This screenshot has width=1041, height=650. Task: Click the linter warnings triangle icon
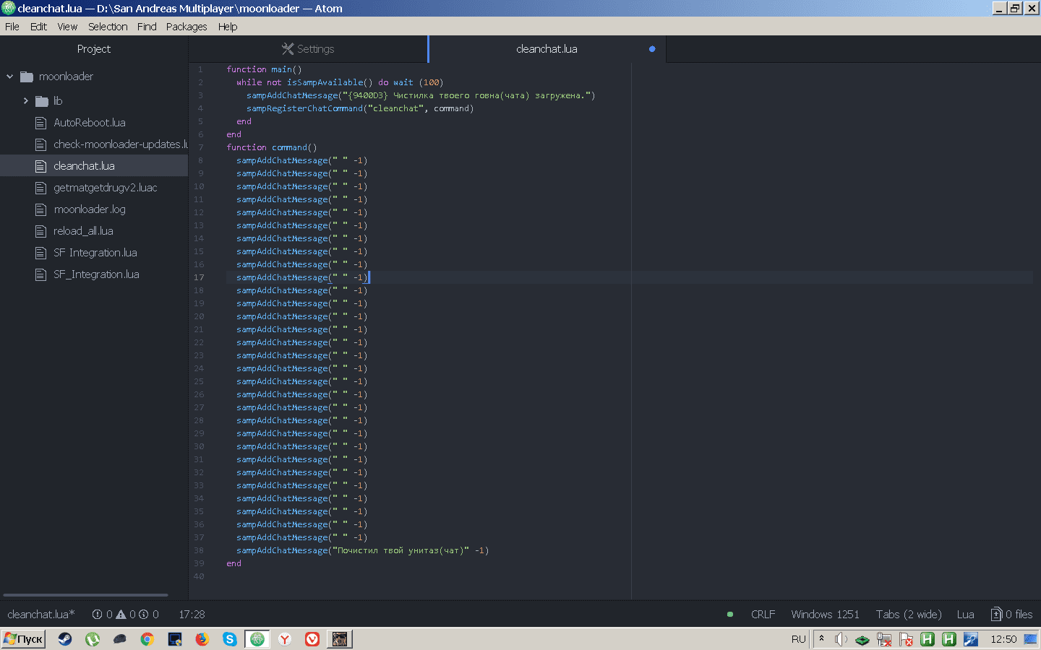point(121,615)
